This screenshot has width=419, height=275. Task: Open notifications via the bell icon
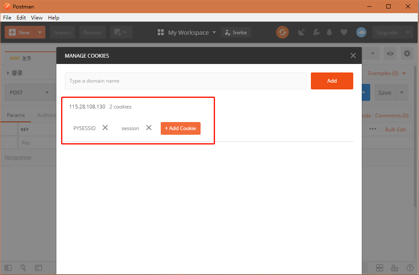point(329,32)
